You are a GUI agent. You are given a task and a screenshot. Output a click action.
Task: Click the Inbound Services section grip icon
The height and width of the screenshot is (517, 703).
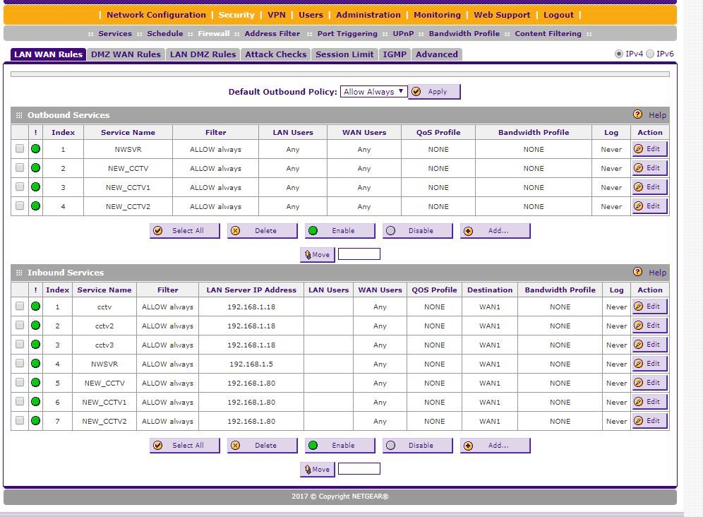tap(19, 273)
